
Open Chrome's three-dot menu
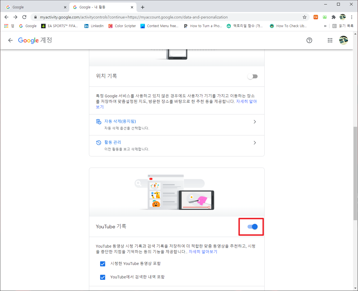point(352,17)
